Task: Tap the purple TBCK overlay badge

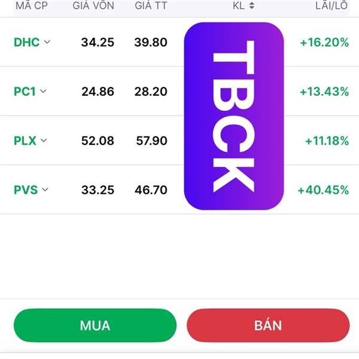Action: pyautogui.click(x=233, y=116)
